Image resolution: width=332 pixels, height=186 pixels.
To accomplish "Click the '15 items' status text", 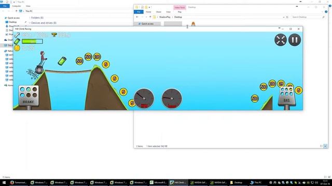I will pos(6,177).
